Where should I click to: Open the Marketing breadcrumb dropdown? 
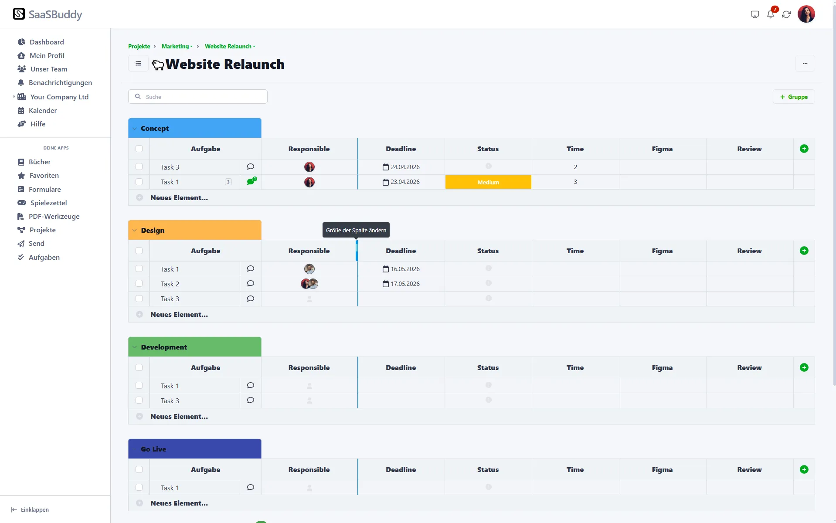[177, 46]
